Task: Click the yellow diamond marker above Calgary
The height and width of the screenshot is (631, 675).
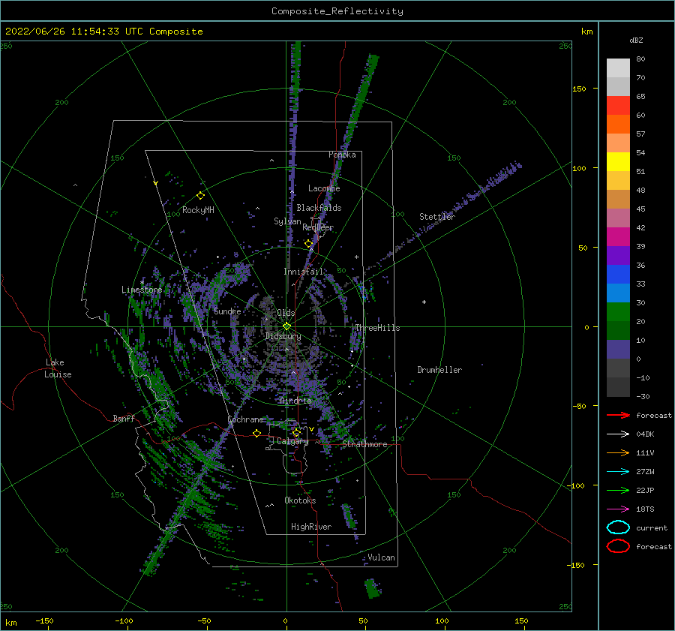Action: 296,432
